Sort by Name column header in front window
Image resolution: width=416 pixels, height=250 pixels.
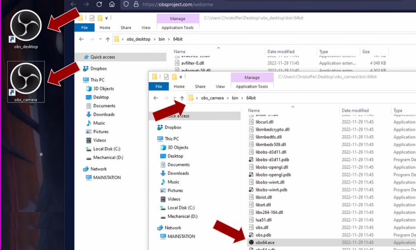click(254, 110)
